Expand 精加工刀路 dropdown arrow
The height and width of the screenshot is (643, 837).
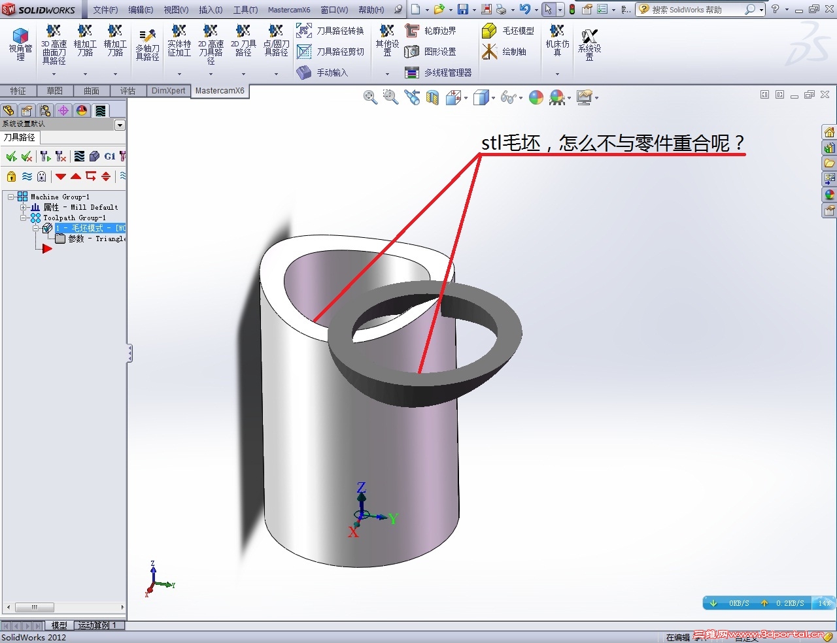pyautogui.click(x=115, y=74)
